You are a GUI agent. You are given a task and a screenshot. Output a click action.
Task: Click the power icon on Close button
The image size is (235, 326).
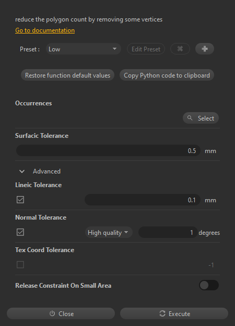[x=52, y=313]
